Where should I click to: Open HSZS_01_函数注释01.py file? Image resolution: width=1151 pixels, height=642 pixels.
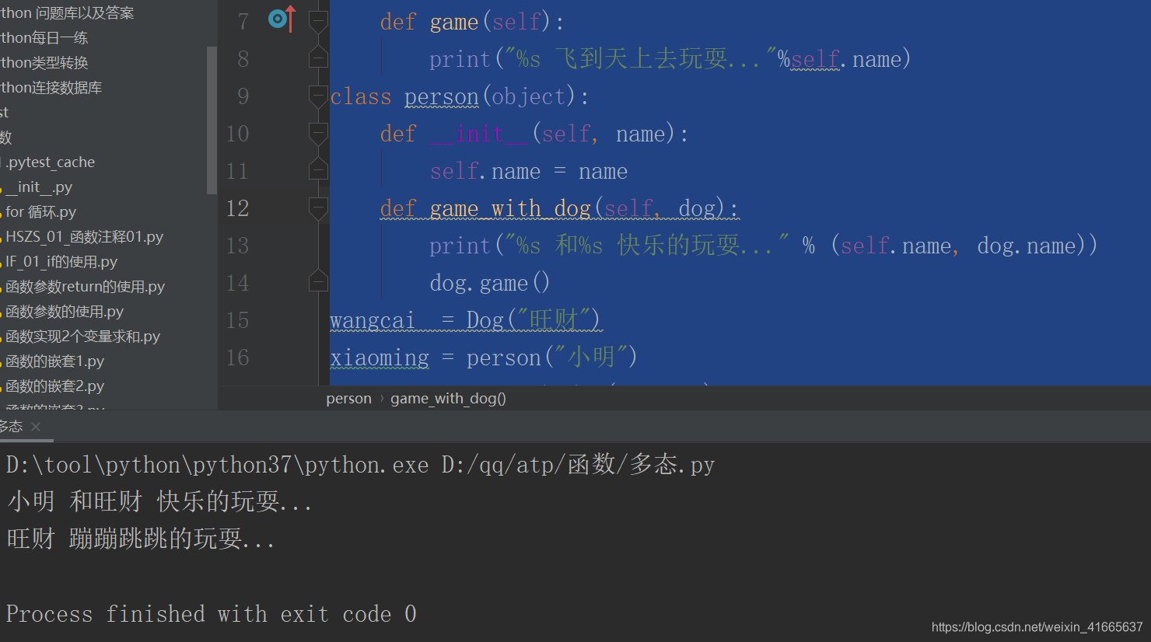[84, 237]
